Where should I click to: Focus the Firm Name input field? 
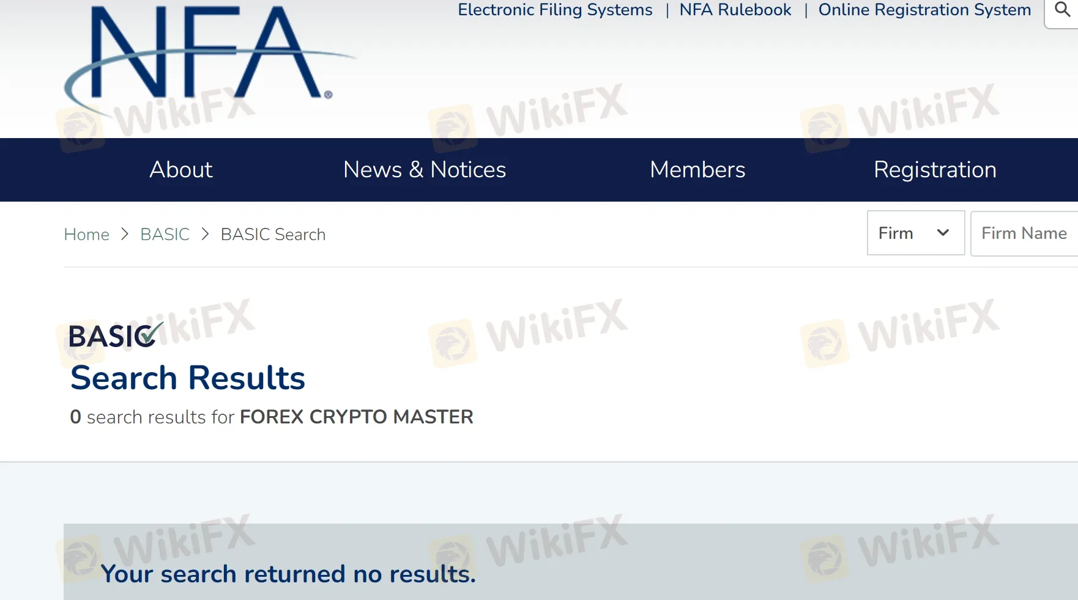1024,233
